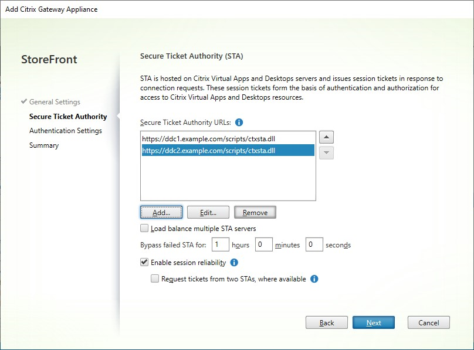Click info icon next to Enable session reliability
Screen dimensions: 474x350
(x=234, y=263)
